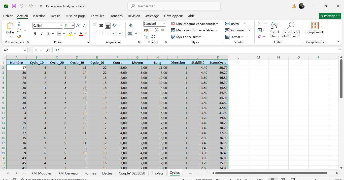
Task: Click the orientation text angle icon
Action: [x=114, y=25]
